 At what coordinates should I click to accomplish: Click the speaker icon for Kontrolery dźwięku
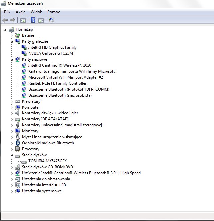click(x=17, y=113)
